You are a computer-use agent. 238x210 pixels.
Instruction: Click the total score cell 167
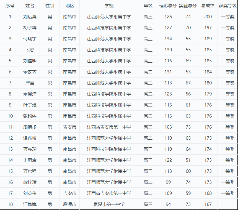[208, 204]
